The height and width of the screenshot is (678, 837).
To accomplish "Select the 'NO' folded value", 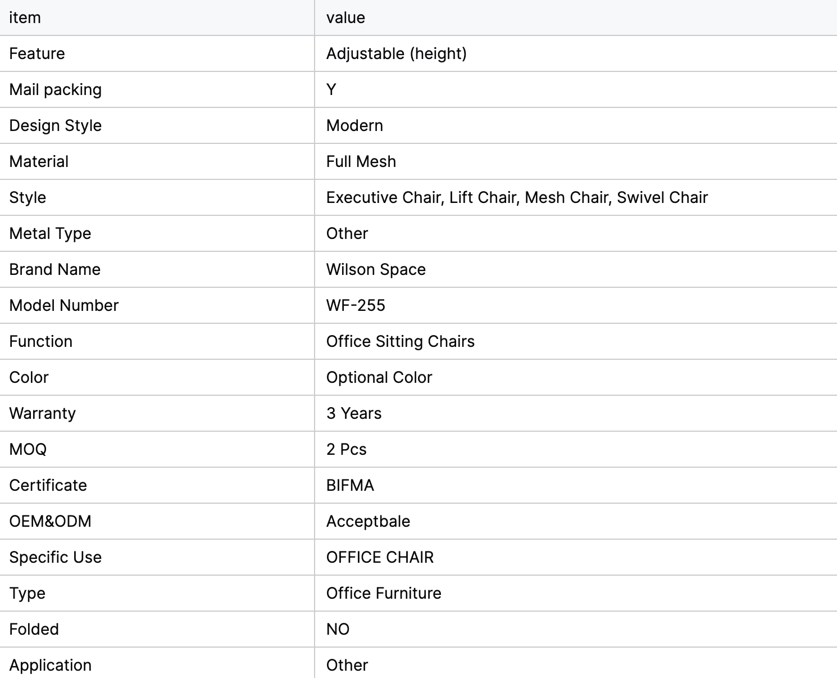I will 338,629.
